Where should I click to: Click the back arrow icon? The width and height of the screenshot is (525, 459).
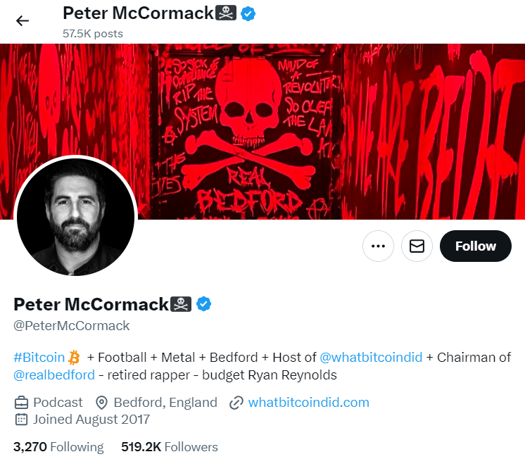23,21
